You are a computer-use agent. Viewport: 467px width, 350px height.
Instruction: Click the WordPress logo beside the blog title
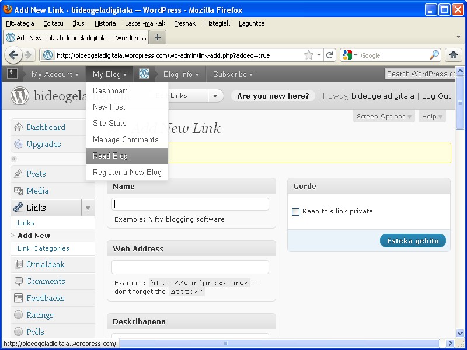coord(20,96)
